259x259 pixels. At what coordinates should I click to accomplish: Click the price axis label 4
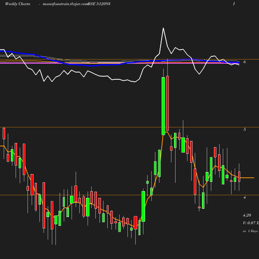click(x=244, y=197)
